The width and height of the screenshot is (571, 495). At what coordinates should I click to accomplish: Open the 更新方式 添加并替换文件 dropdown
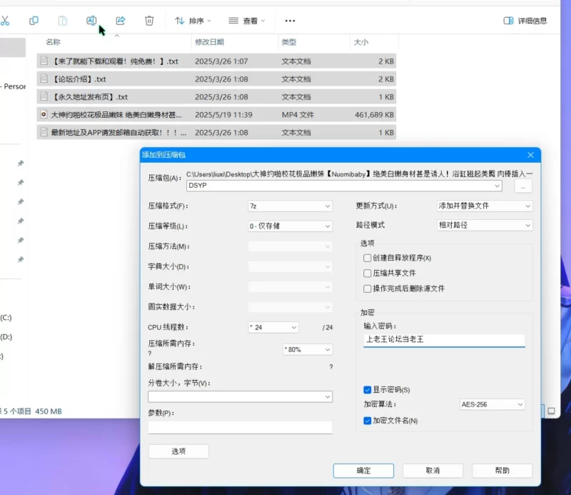[485, 206]
